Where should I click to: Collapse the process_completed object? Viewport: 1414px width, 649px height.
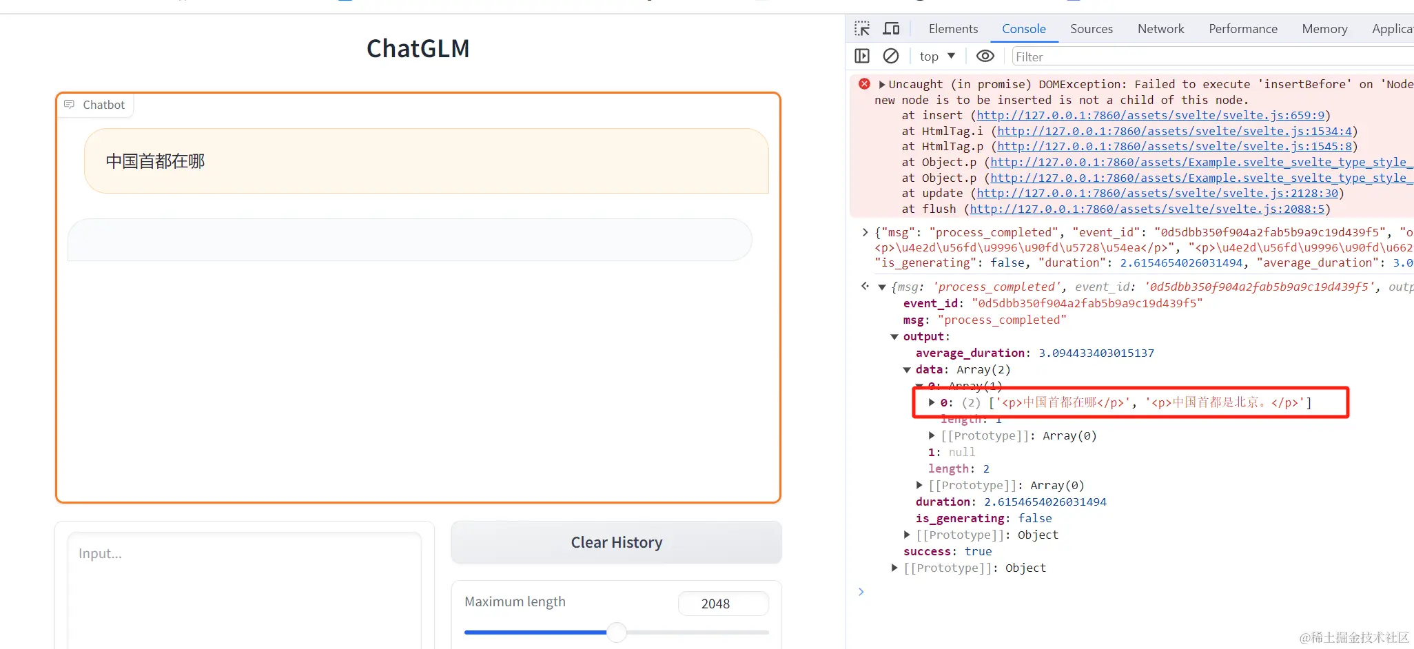(x=881, y=287)
